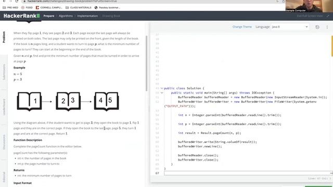Viewport: 333px width, 187px height.
Task: Click the HackerRank logo
Action: click(x=21, y=16)
